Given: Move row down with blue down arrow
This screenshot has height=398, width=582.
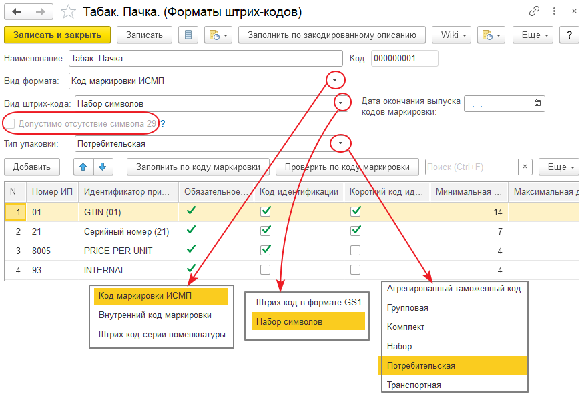Looking at the screenshot, I should pyautogui.click(x=103, y=166).
